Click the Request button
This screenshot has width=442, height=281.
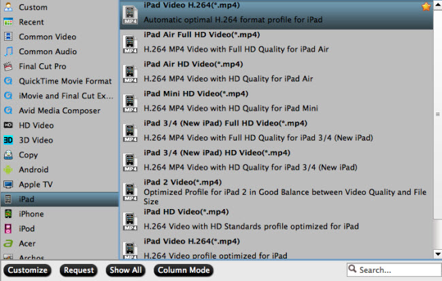(79, 270)
